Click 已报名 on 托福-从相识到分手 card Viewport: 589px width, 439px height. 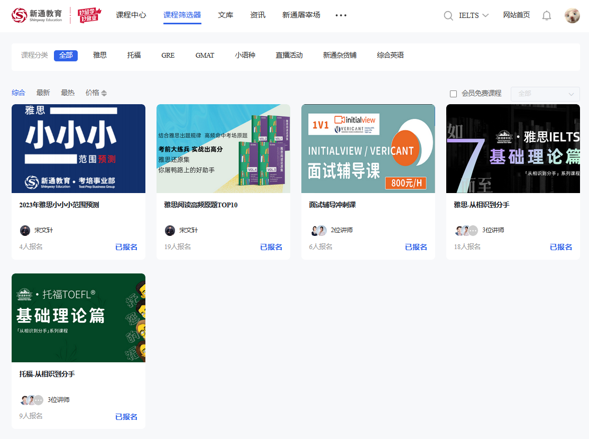pyautogui.click(x=126, y=417)
